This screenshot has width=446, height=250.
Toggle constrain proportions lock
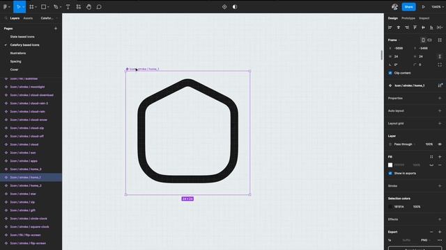440,56
